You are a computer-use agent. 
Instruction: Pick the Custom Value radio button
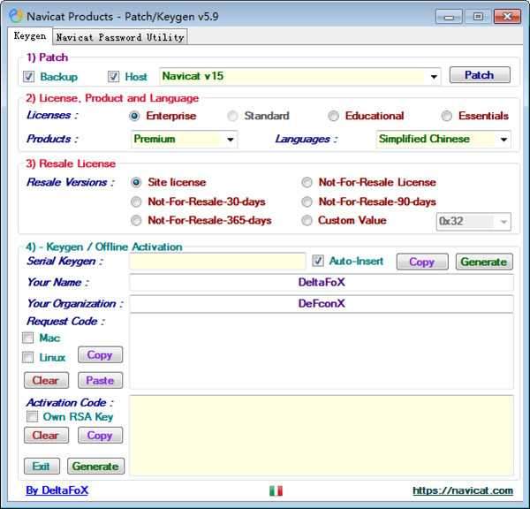point(307,221)
